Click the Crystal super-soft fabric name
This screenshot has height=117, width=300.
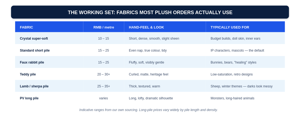click(x=34, y=39)
